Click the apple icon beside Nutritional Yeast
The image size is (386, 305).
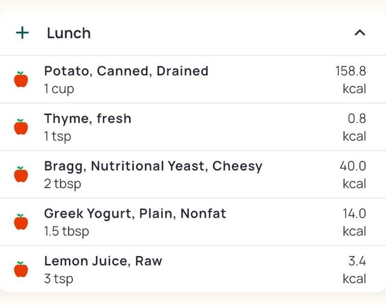tap(21, 174)
